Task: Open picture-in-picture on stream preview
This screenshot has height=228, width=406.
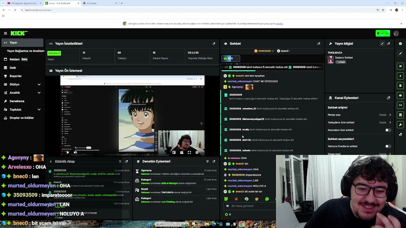Action: [174, 152]
